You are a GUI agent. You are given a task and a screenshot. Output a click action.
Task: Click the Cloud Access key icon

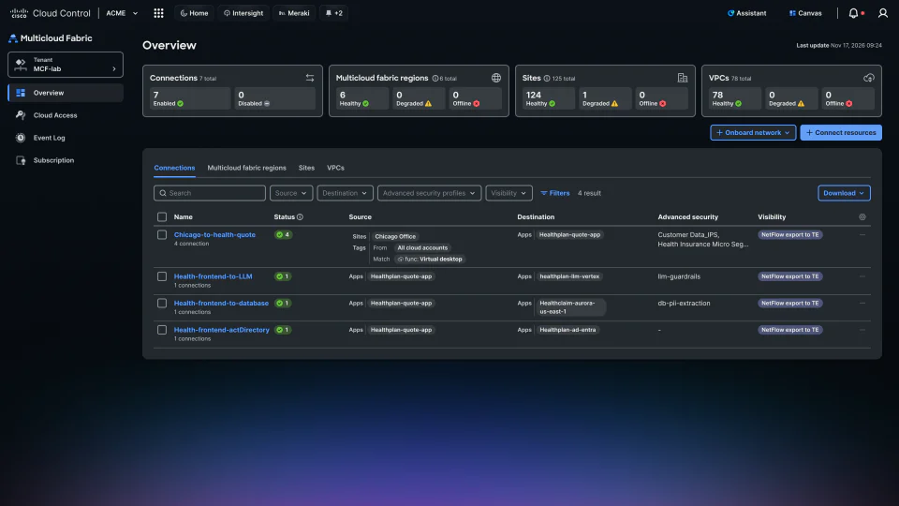pyautogui.click(x=21, y=115)
